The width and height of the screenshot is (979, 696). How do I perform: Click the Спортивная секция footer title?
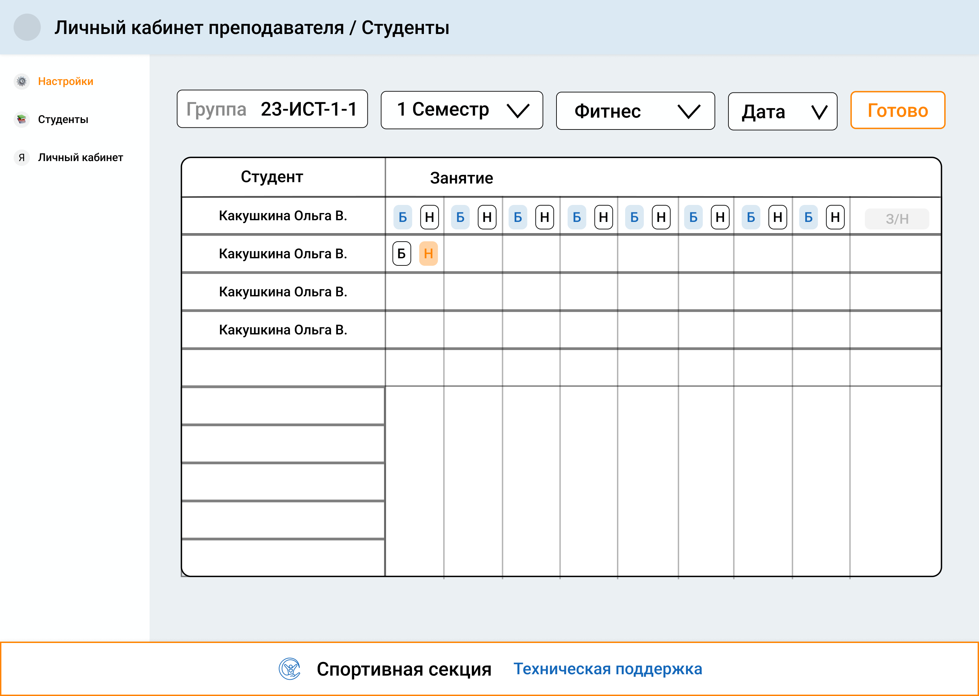click(x=404, y=669)
